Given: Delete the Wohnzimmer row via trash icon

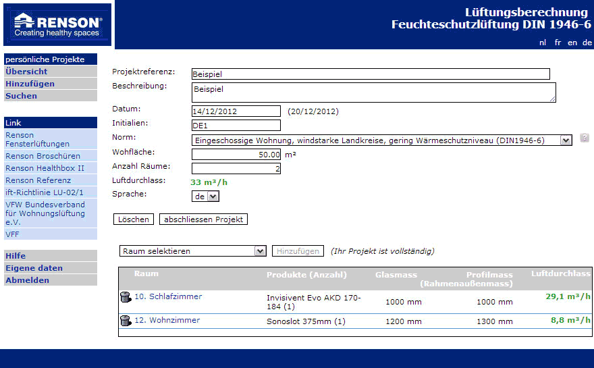Looking at the screenshot, I should [126, 321].
